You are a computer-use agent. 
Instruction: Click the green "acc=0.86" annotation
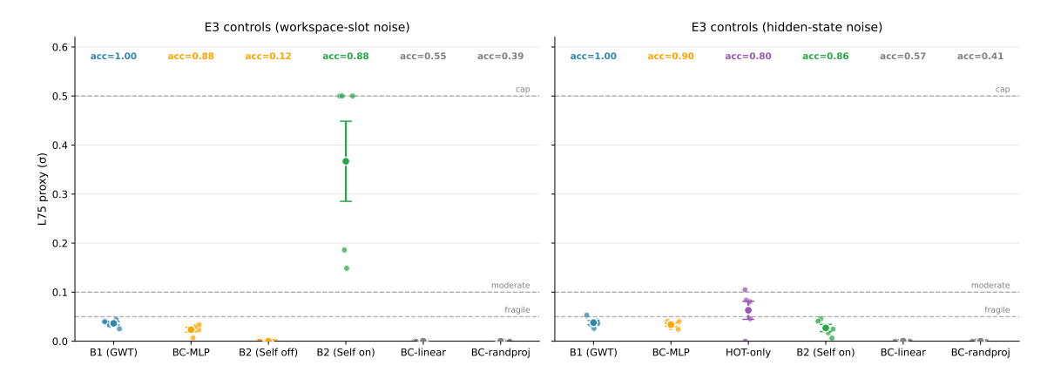826,57
